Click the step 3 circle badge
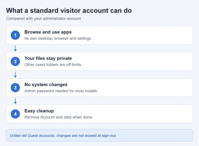 pyautogui.click(x=15, y=88)
